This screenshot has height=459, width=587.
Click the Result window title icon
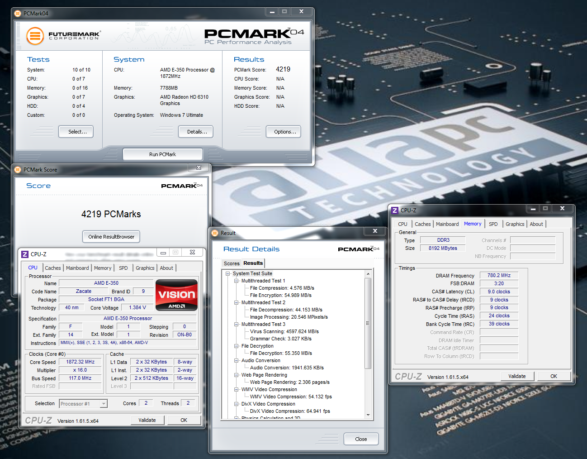[215, 233]
